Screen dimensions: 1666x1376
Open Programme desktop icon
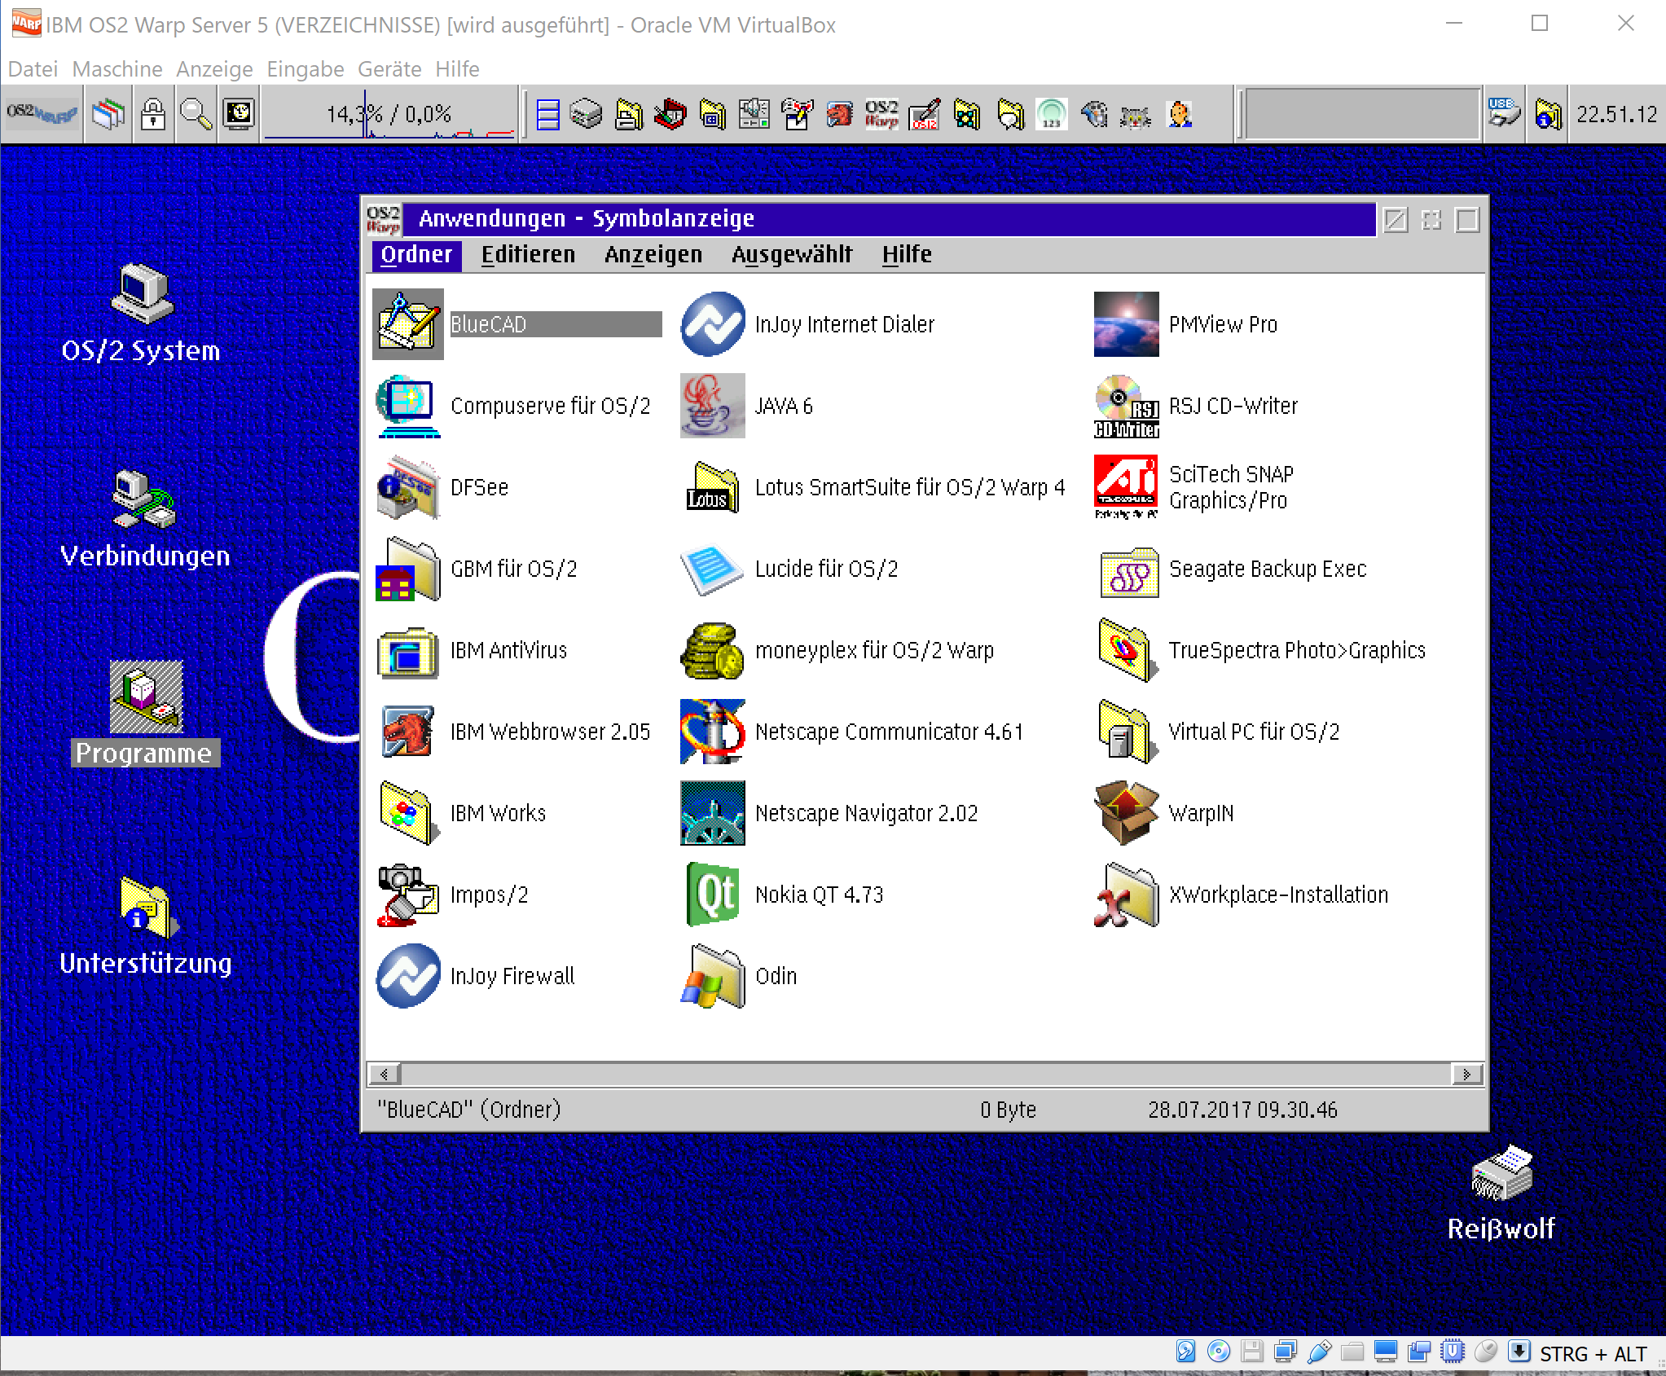(147, 697)
